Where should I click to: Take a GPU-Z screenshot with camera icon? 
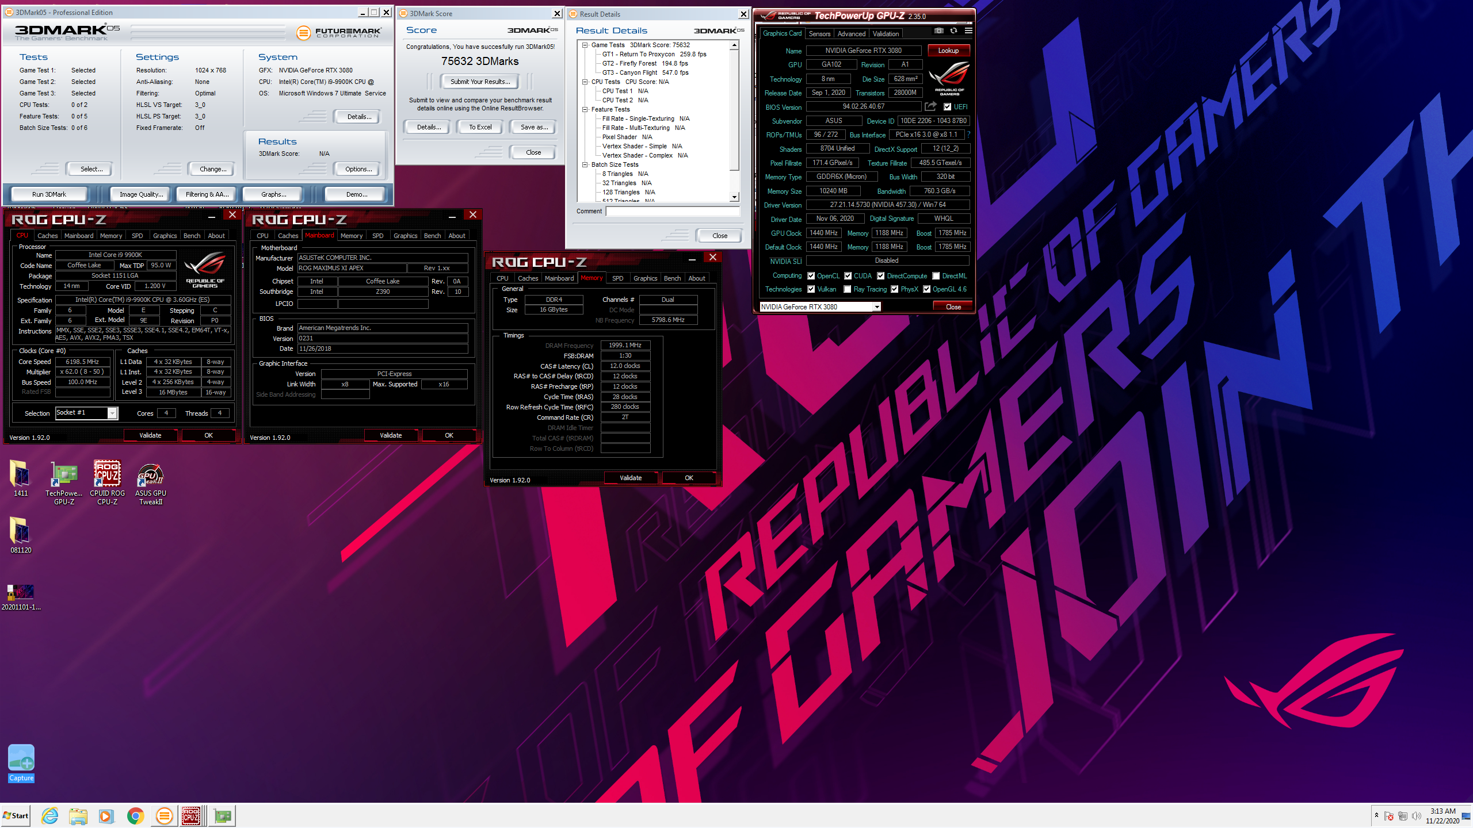click(x=939, y=31)
